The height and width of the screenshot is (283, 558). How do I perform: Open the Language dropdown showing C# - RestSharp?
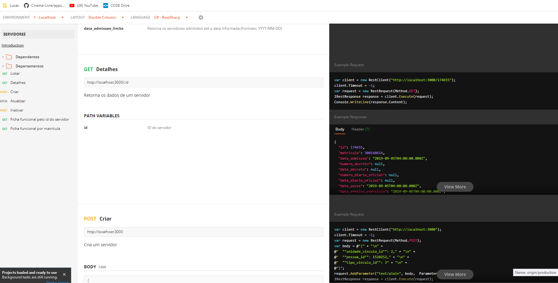coord(171,17)
